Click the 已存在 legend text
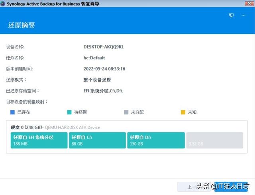255x195 pixels. click(24, 112)
